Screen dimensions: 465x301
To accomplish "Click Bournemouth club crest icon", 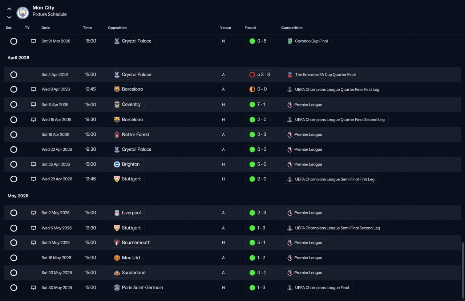I will 117,243.
